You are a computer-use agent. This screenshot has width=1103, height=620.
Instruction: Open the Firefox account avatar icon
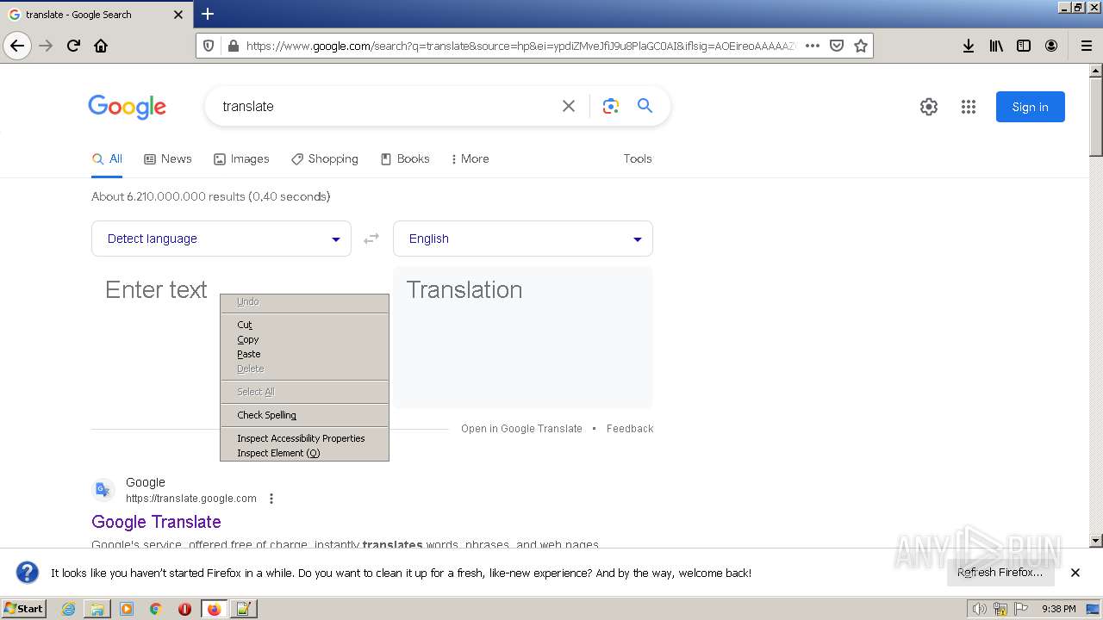[1051, 46]
